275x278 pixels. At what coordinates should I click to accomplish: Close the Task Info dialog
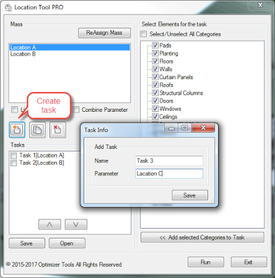pyautogui.click(x=203, y=128)
